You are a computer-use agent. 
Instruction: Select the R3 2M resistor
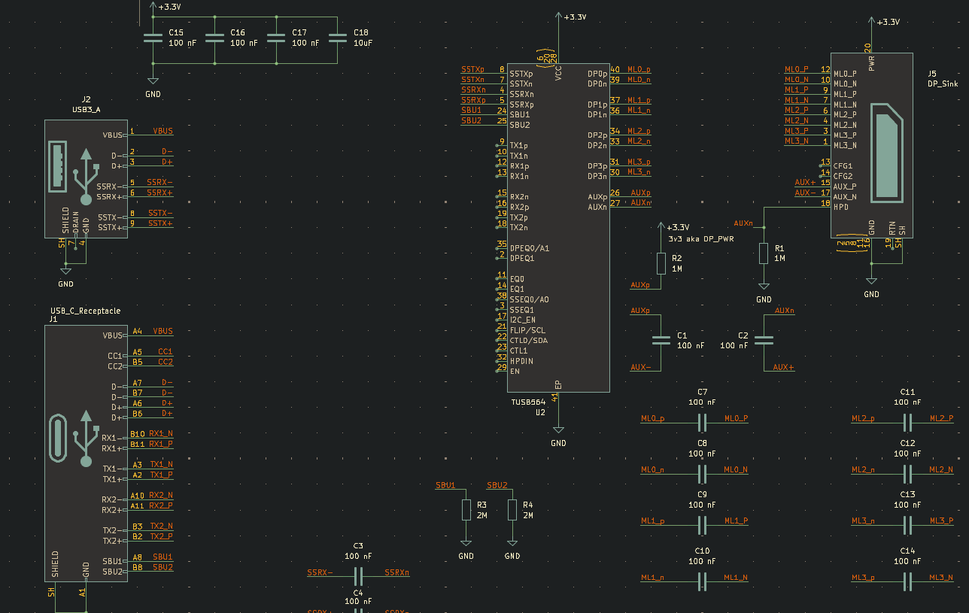coord(466,510)
